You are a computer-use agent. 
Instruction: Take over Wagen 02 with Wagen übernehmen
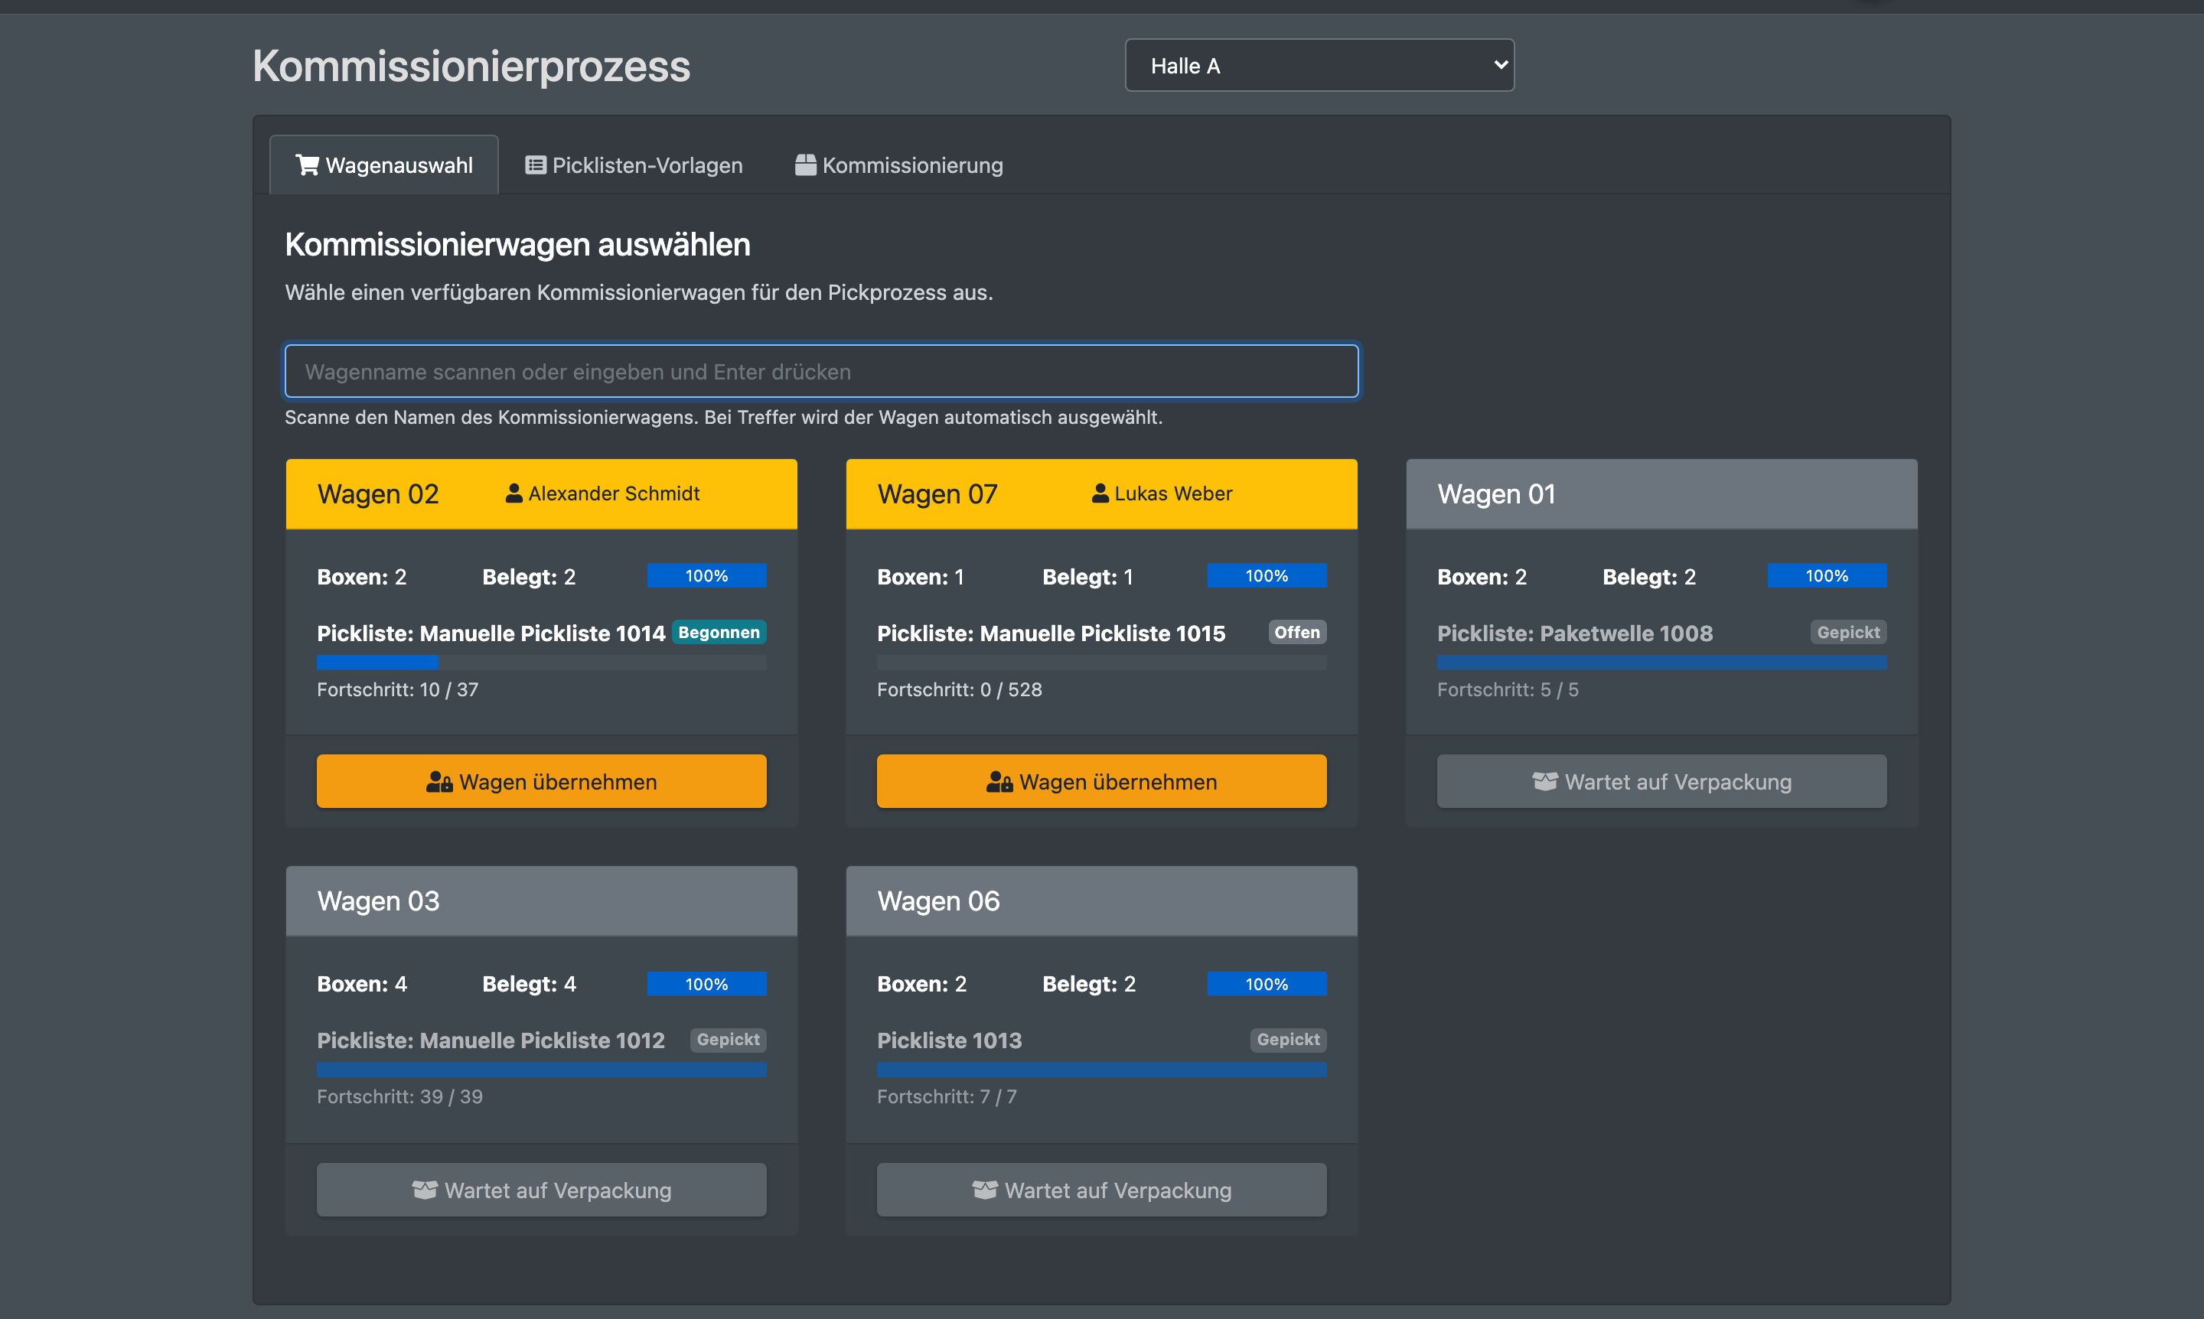coord(542,781)
